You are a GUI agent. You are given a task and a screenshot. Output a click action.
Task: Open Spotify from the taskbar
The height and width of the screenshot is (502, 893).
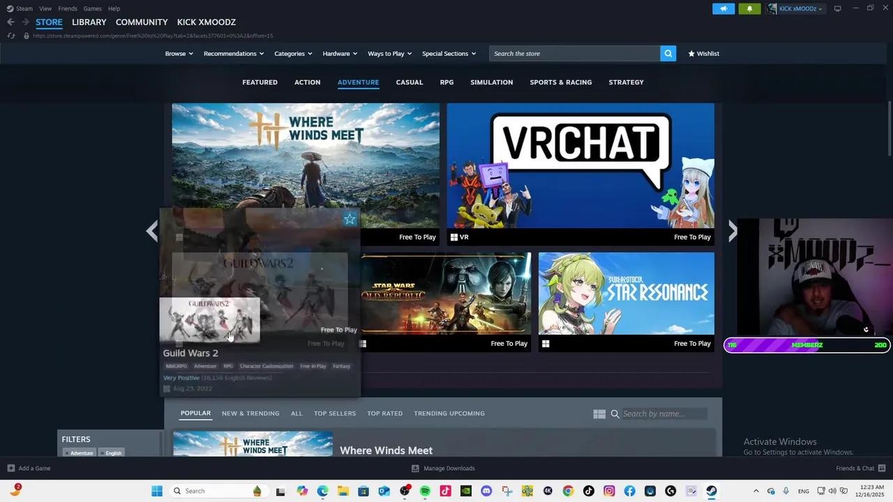click(425, 491)
